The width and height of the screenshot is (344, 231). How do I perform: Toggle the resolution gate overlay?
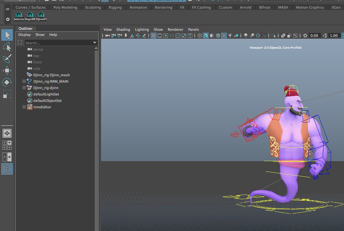point(166,36)
